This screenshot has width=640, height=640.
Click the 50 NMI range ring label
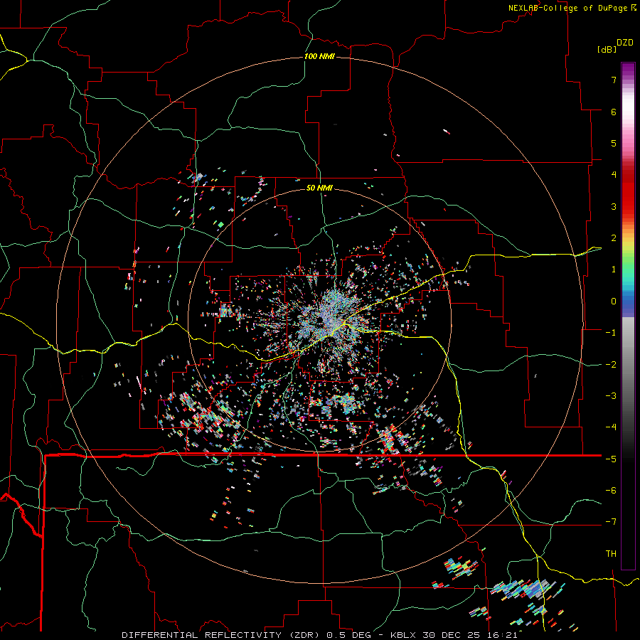[x=319, y=188]
